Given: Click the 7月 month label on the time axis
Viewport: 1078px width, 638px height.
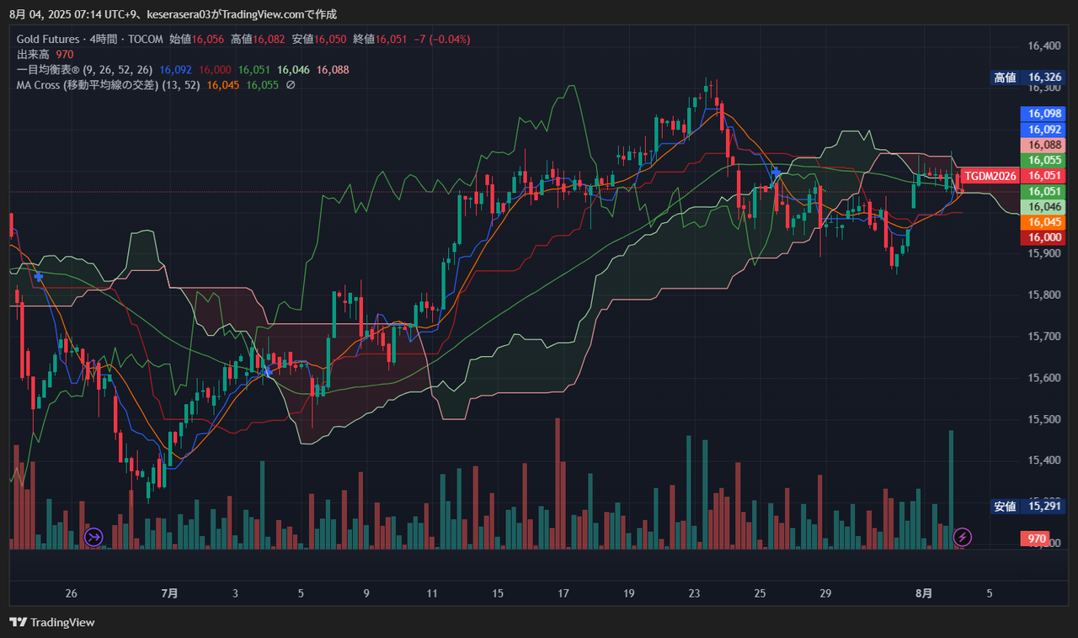Looking at the screenshot, I should (169, 593).
